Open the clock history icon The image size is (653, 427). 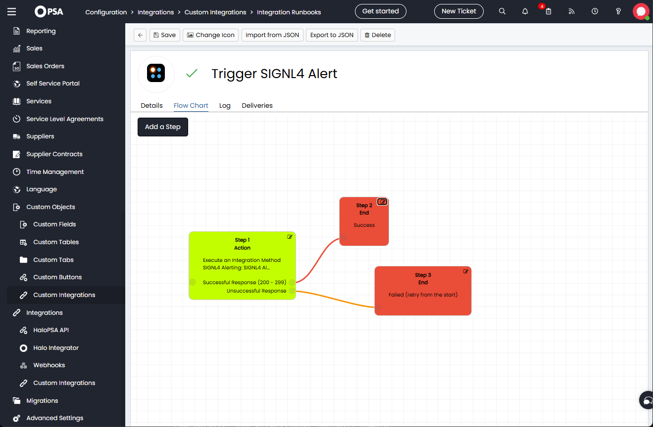[x=595, y=11]
